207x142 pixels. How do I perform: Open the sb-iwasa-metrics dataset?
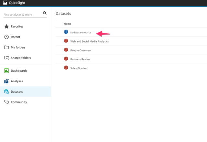pyautogui.click(x=81, y=32)
